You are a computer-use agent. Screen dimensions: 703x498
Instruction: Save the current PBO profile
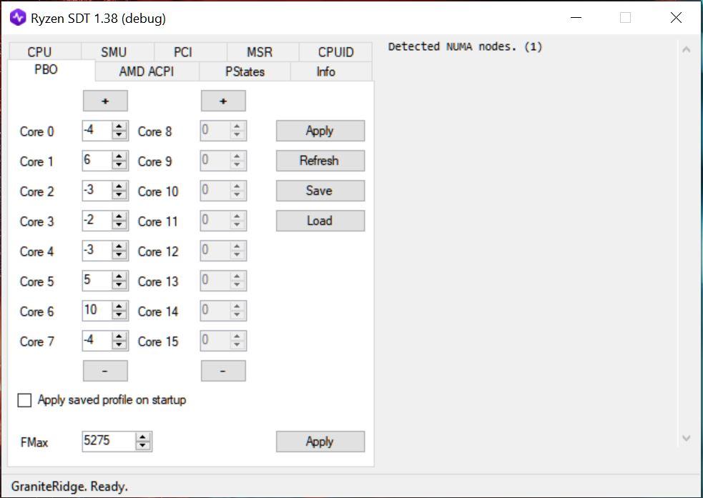pos(320,191)
